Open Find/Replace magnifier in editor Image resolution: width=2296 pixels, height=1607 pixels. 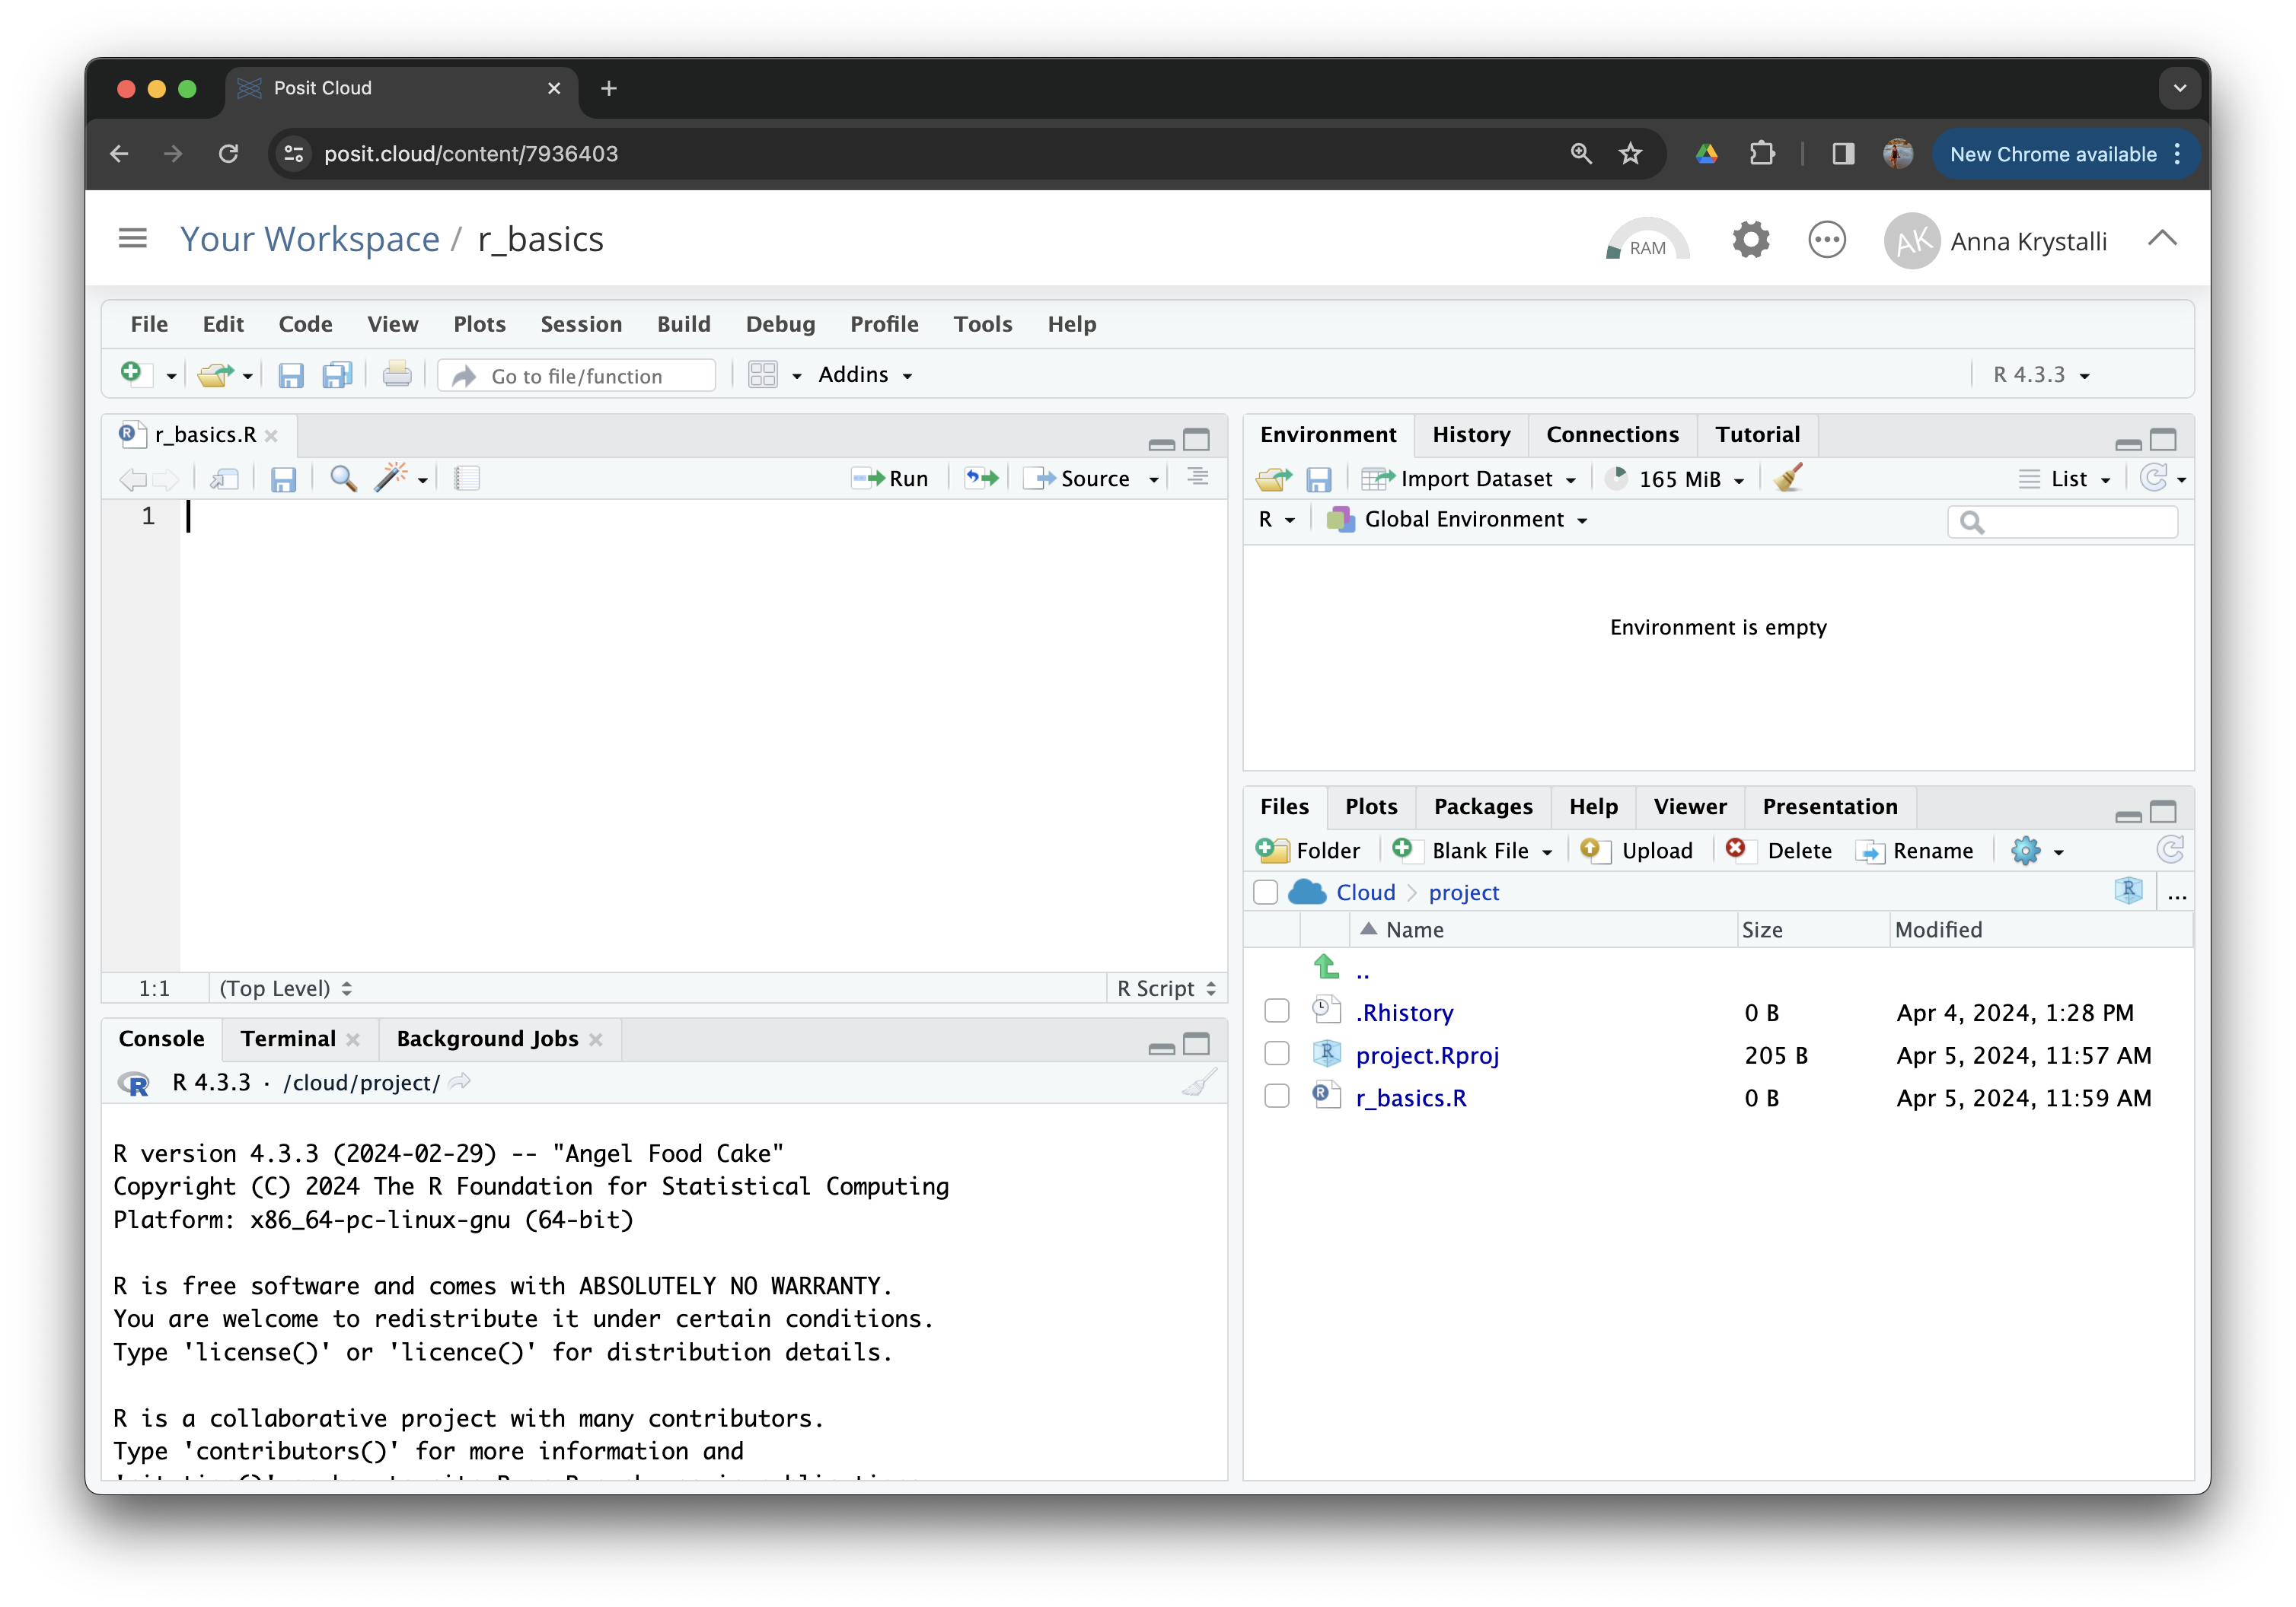[343, 479]
